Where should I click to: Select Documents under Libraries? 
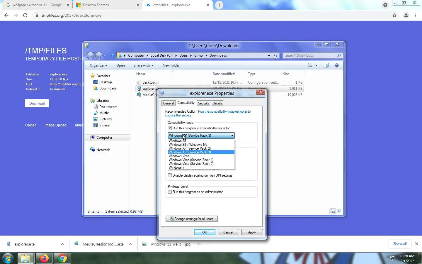point(108,107)
